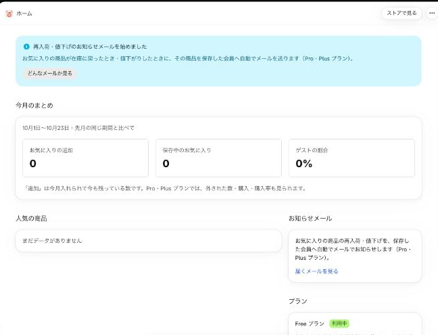438x335 pixels.
Task: Open the three-dot more actions menu
Action: coord(432,13)
